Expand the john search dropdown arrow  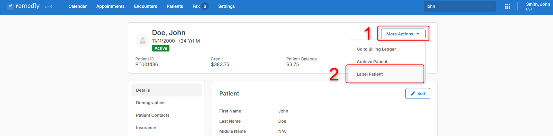pos(490,6)
